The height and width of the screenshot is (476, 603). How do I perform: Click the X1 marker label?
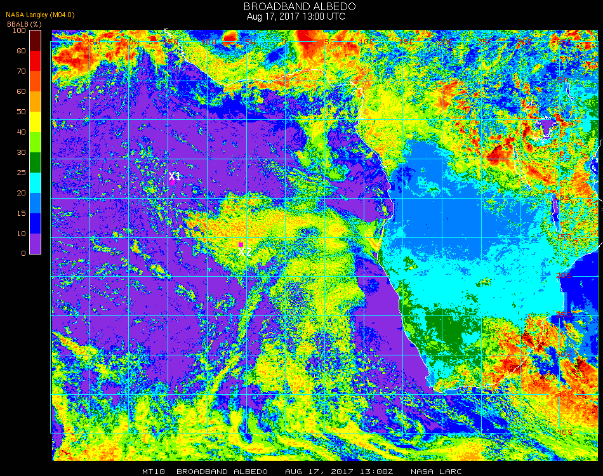175,176
